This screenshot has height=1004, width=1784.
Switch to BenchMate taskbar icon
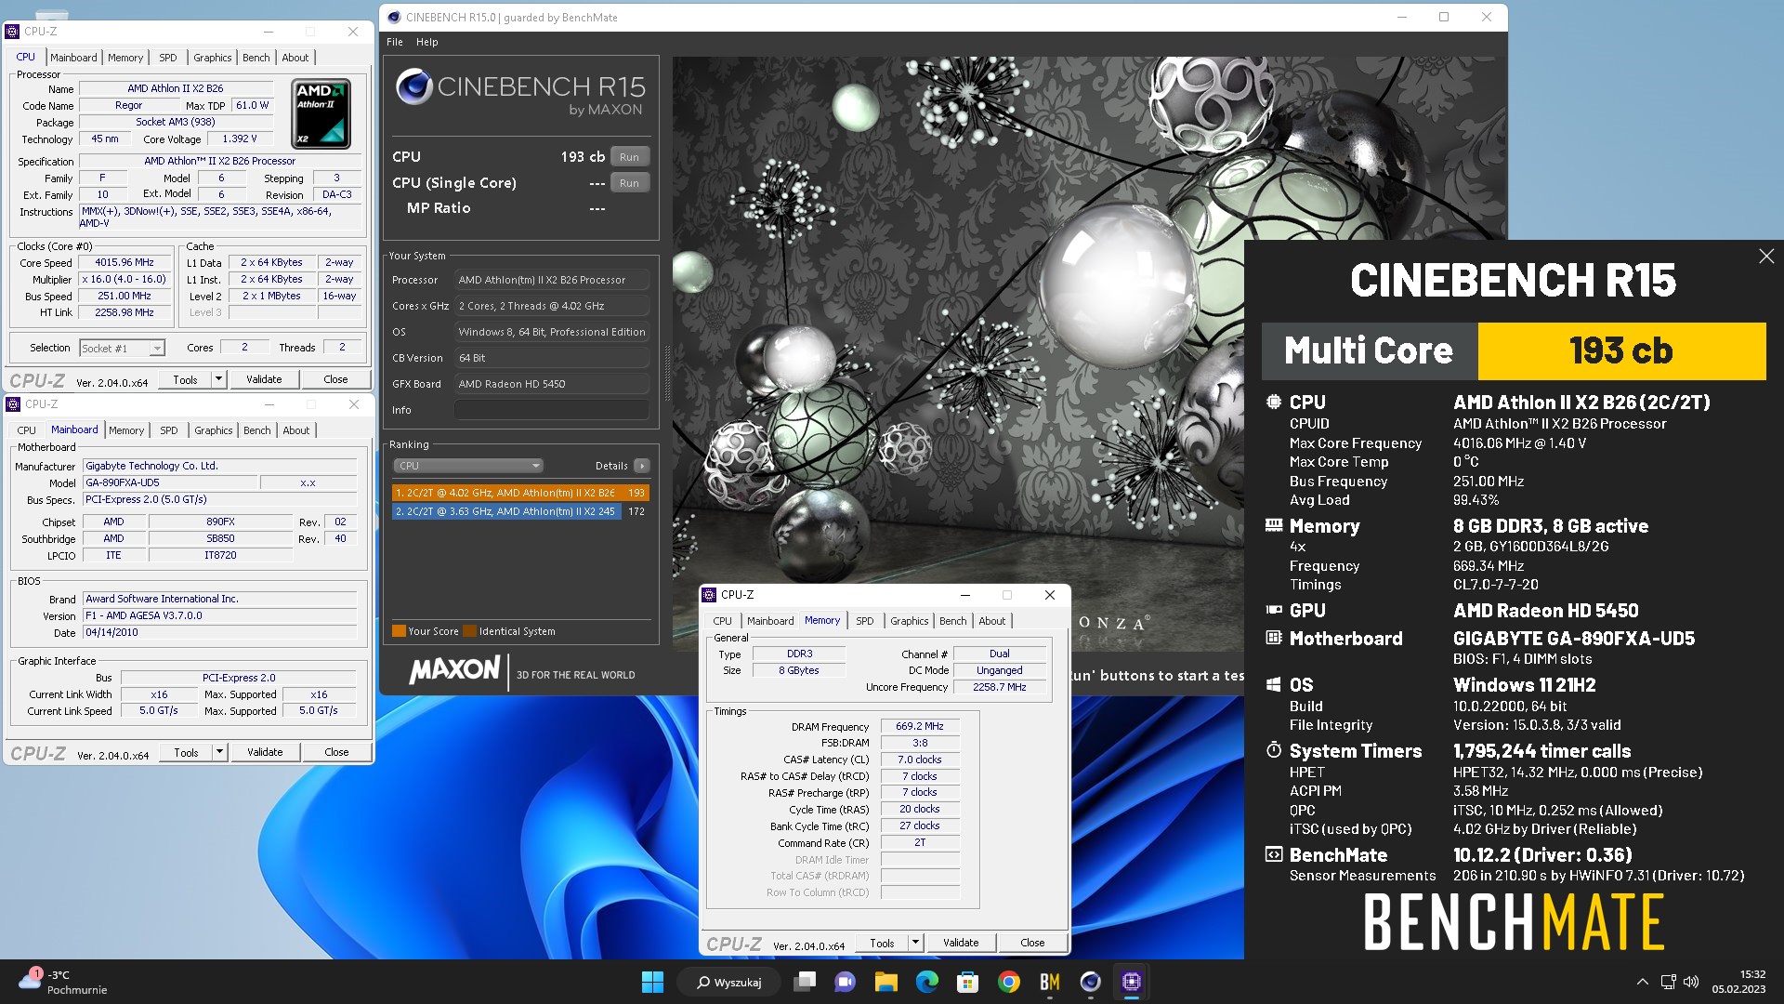(1050, 982)
